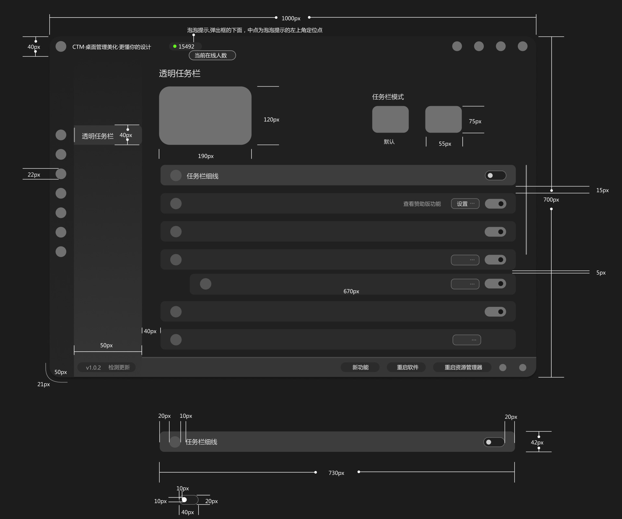Click the circle icon left of the rightmost bottom bar icon
Image resolution: width=622 pixels, height=519 pixels.
(503, 367)
